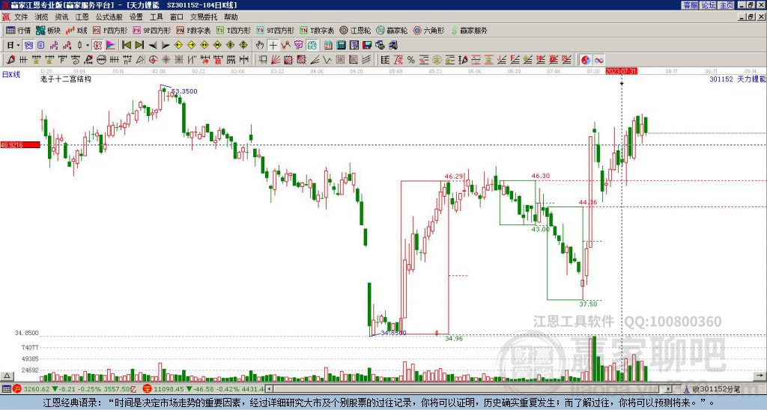Click the 301152 天力锂能 stock name
767x410 pixels.
(x=738, y=79)
